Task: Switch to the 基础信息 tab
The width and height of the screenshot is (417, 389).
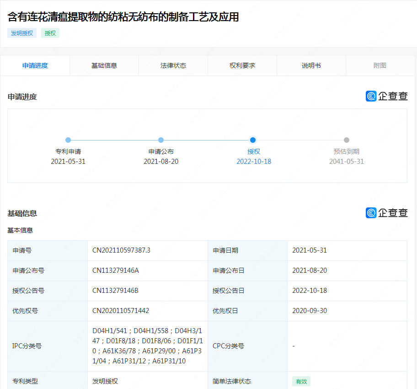Action: (104, 65)
